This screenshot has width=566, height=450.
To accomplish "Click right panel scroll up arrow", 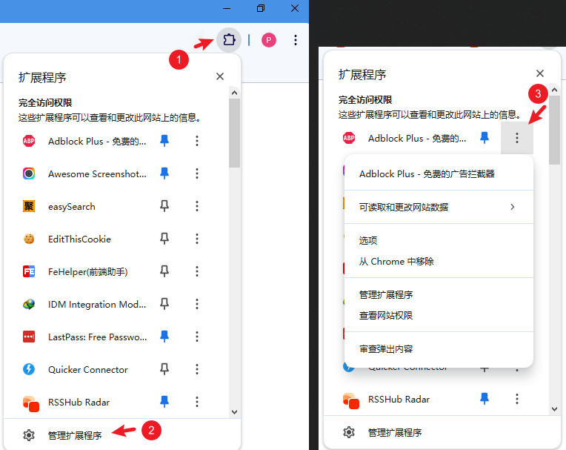I will (x=554, y=89).
